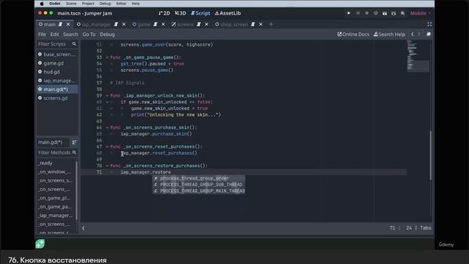Toggle the scripts panel with bottom arrow
The height and width of the screenshot is (264, 469).
click(84, 228)
